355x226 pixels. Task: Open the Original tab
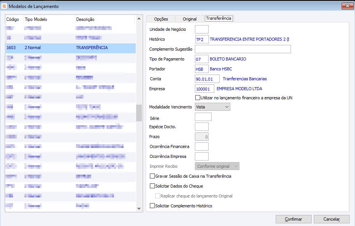pyautogui.click(x=190, y=19)
